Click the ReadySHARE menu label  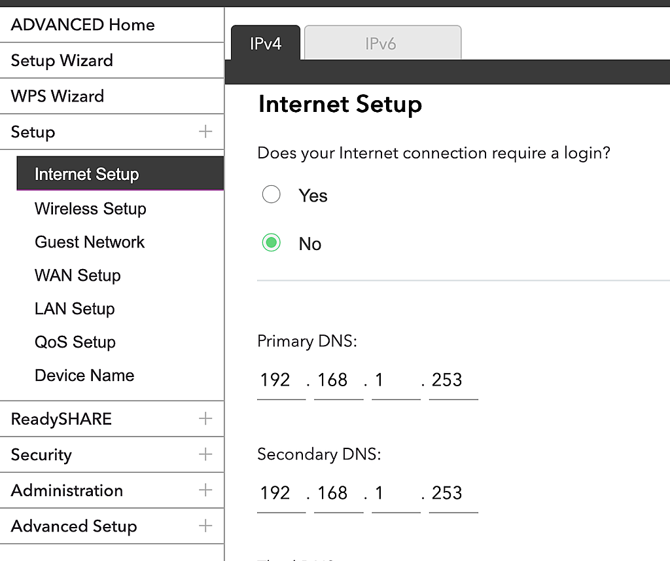click(62, 419)
